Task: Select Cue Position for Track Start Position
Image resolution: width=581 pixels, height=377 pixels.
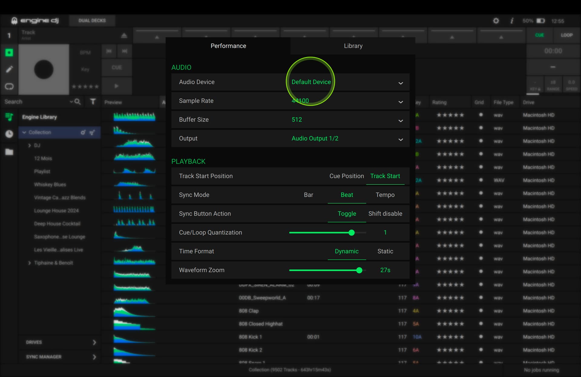Action: 346,176
